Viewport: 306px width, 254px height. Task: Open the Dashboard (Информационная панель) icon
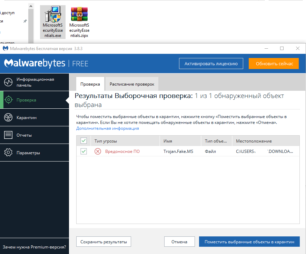[8, 82]
